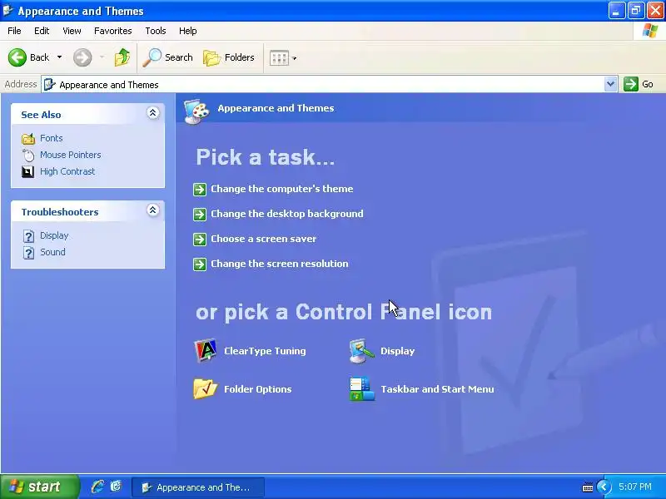666x499 pixels.
Task: Click arrow icon beside Choose a screen saver
Action: pos(200,240)
